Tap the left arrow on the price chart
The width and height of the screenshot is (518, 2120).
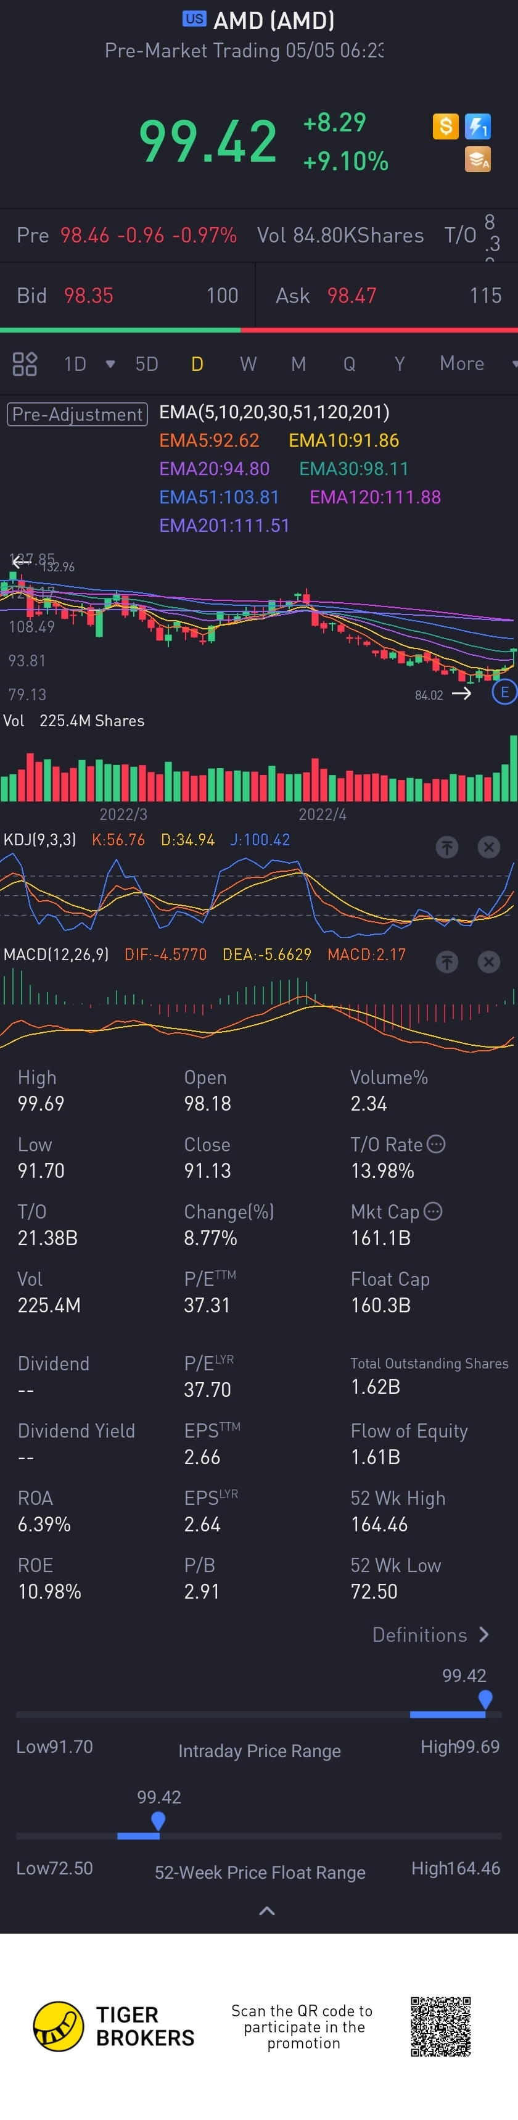click(x=20, y=561)
